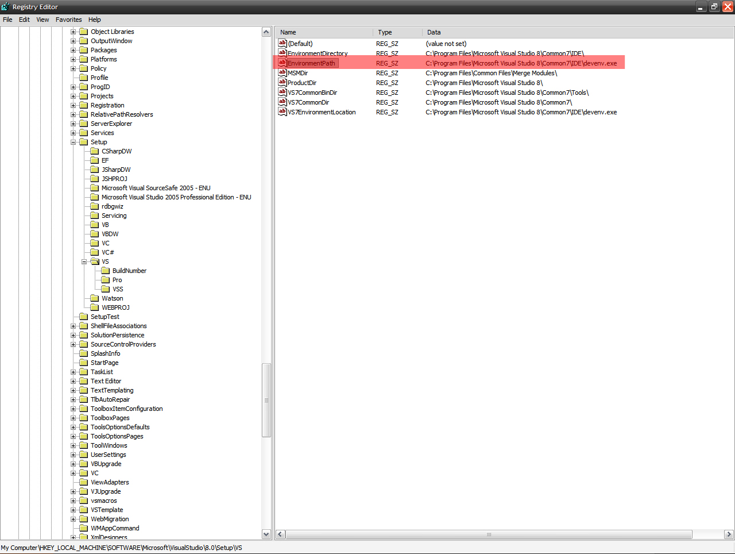Expand the WebMigration node
The width and height of the screenshot is (735, 554).
[x=73, y=519]
